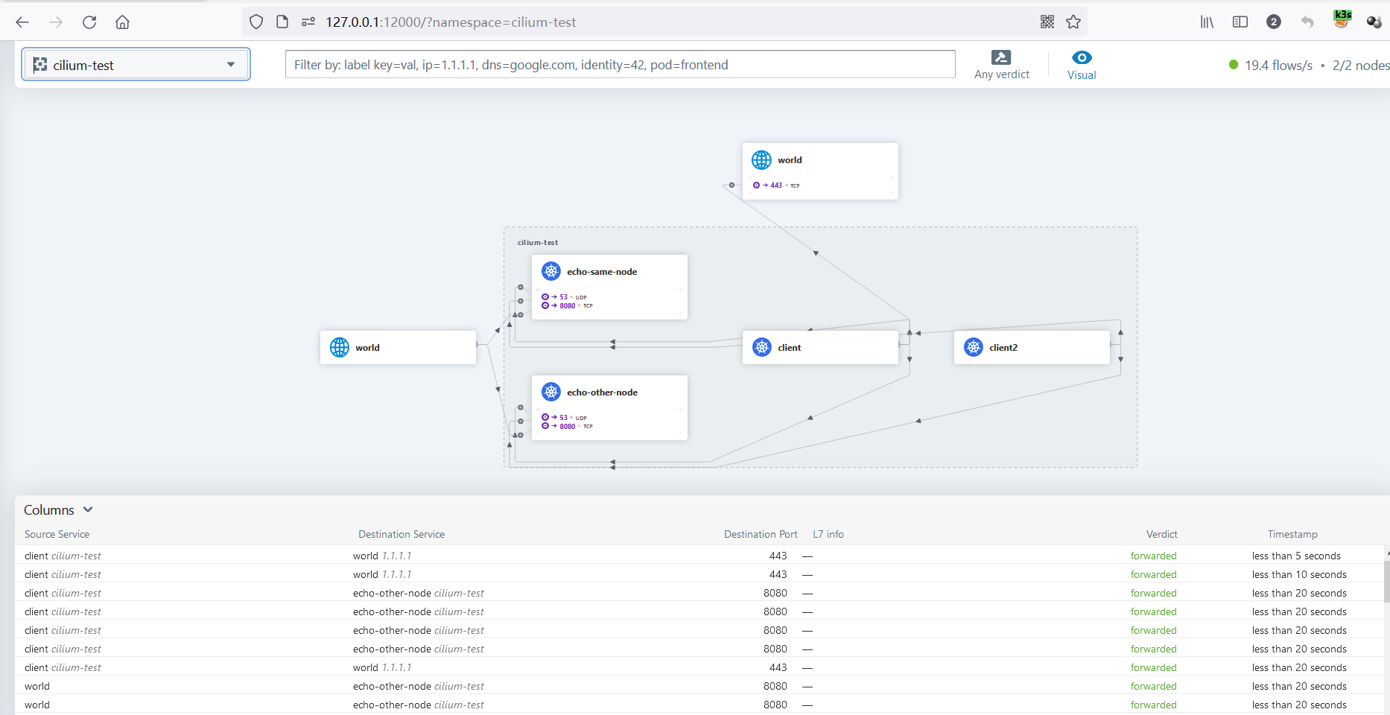Expand the Columns selector

(x=58, y=510)
